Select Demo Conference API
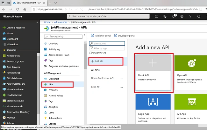Screen dimensions: 207x130 coord(102,78)
